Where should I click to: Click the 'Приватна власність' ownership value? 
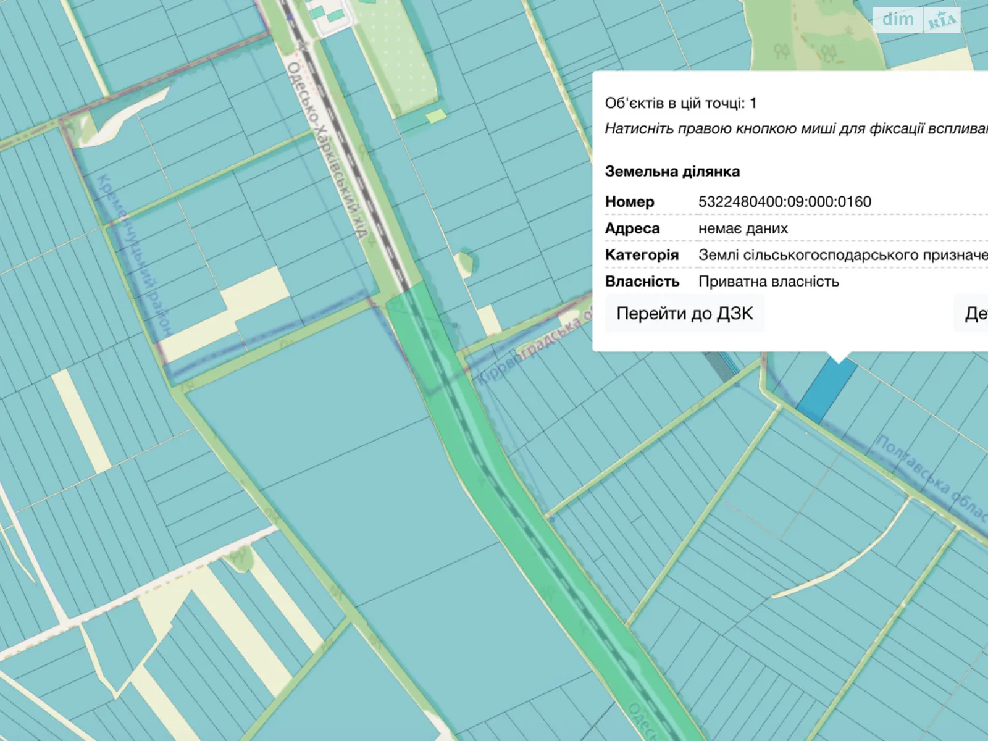[768, 282]
